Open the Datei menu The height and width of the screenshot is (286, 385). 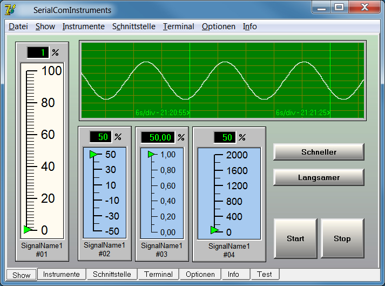tap(18, 26)
